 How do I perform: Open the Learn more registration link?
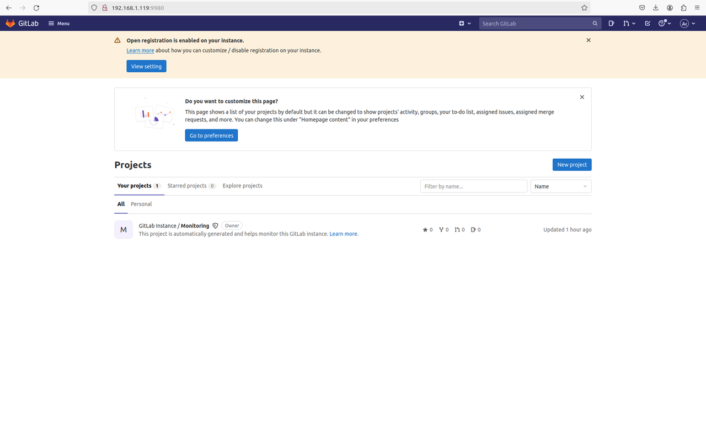tap(140, 50)
